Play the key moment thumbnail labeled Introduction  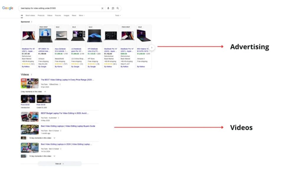28,99
